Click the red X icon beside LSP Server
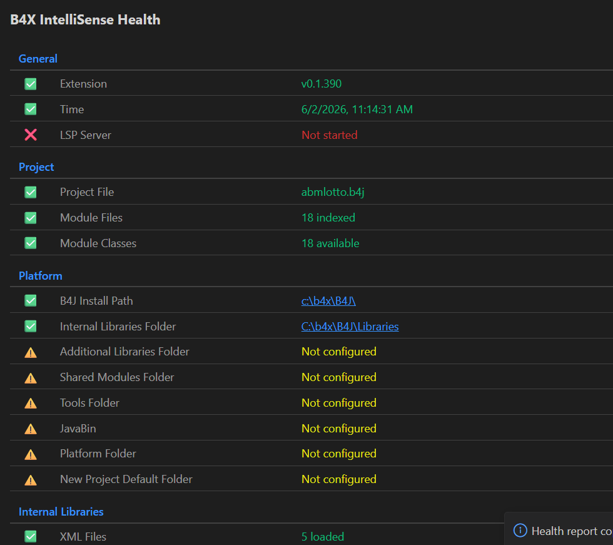This screenshot has height=545, width=613. 31,135
